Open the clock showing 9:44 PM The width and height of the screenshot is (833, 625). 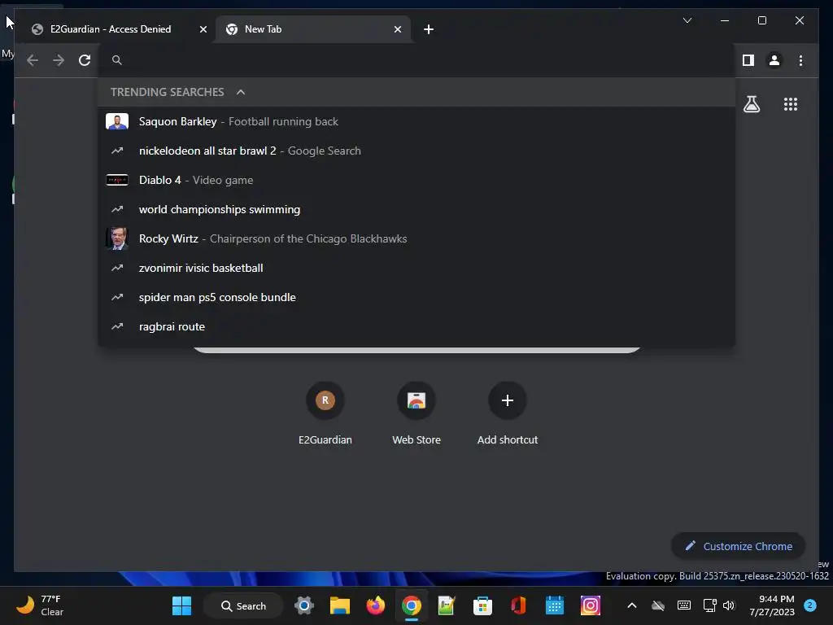click(x=772, y=605)
